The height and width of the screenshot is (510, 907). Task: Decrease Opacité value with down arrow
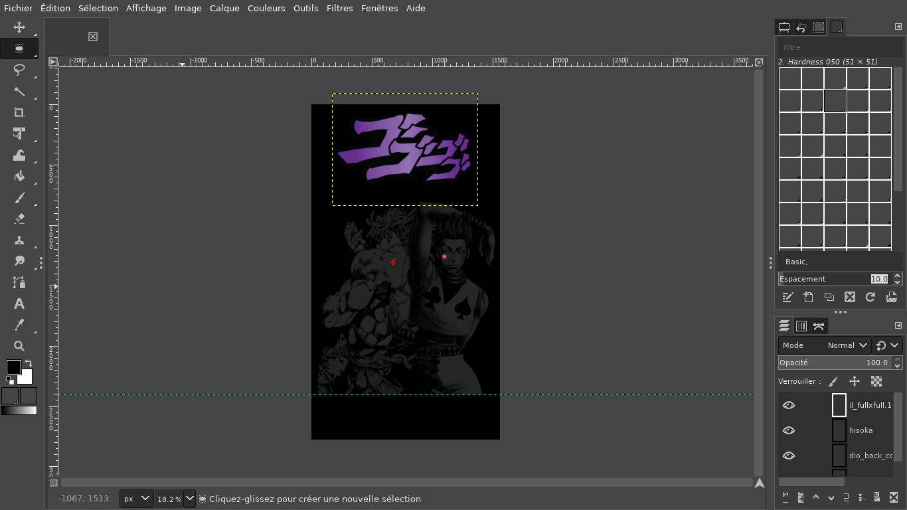click(898, 366)
